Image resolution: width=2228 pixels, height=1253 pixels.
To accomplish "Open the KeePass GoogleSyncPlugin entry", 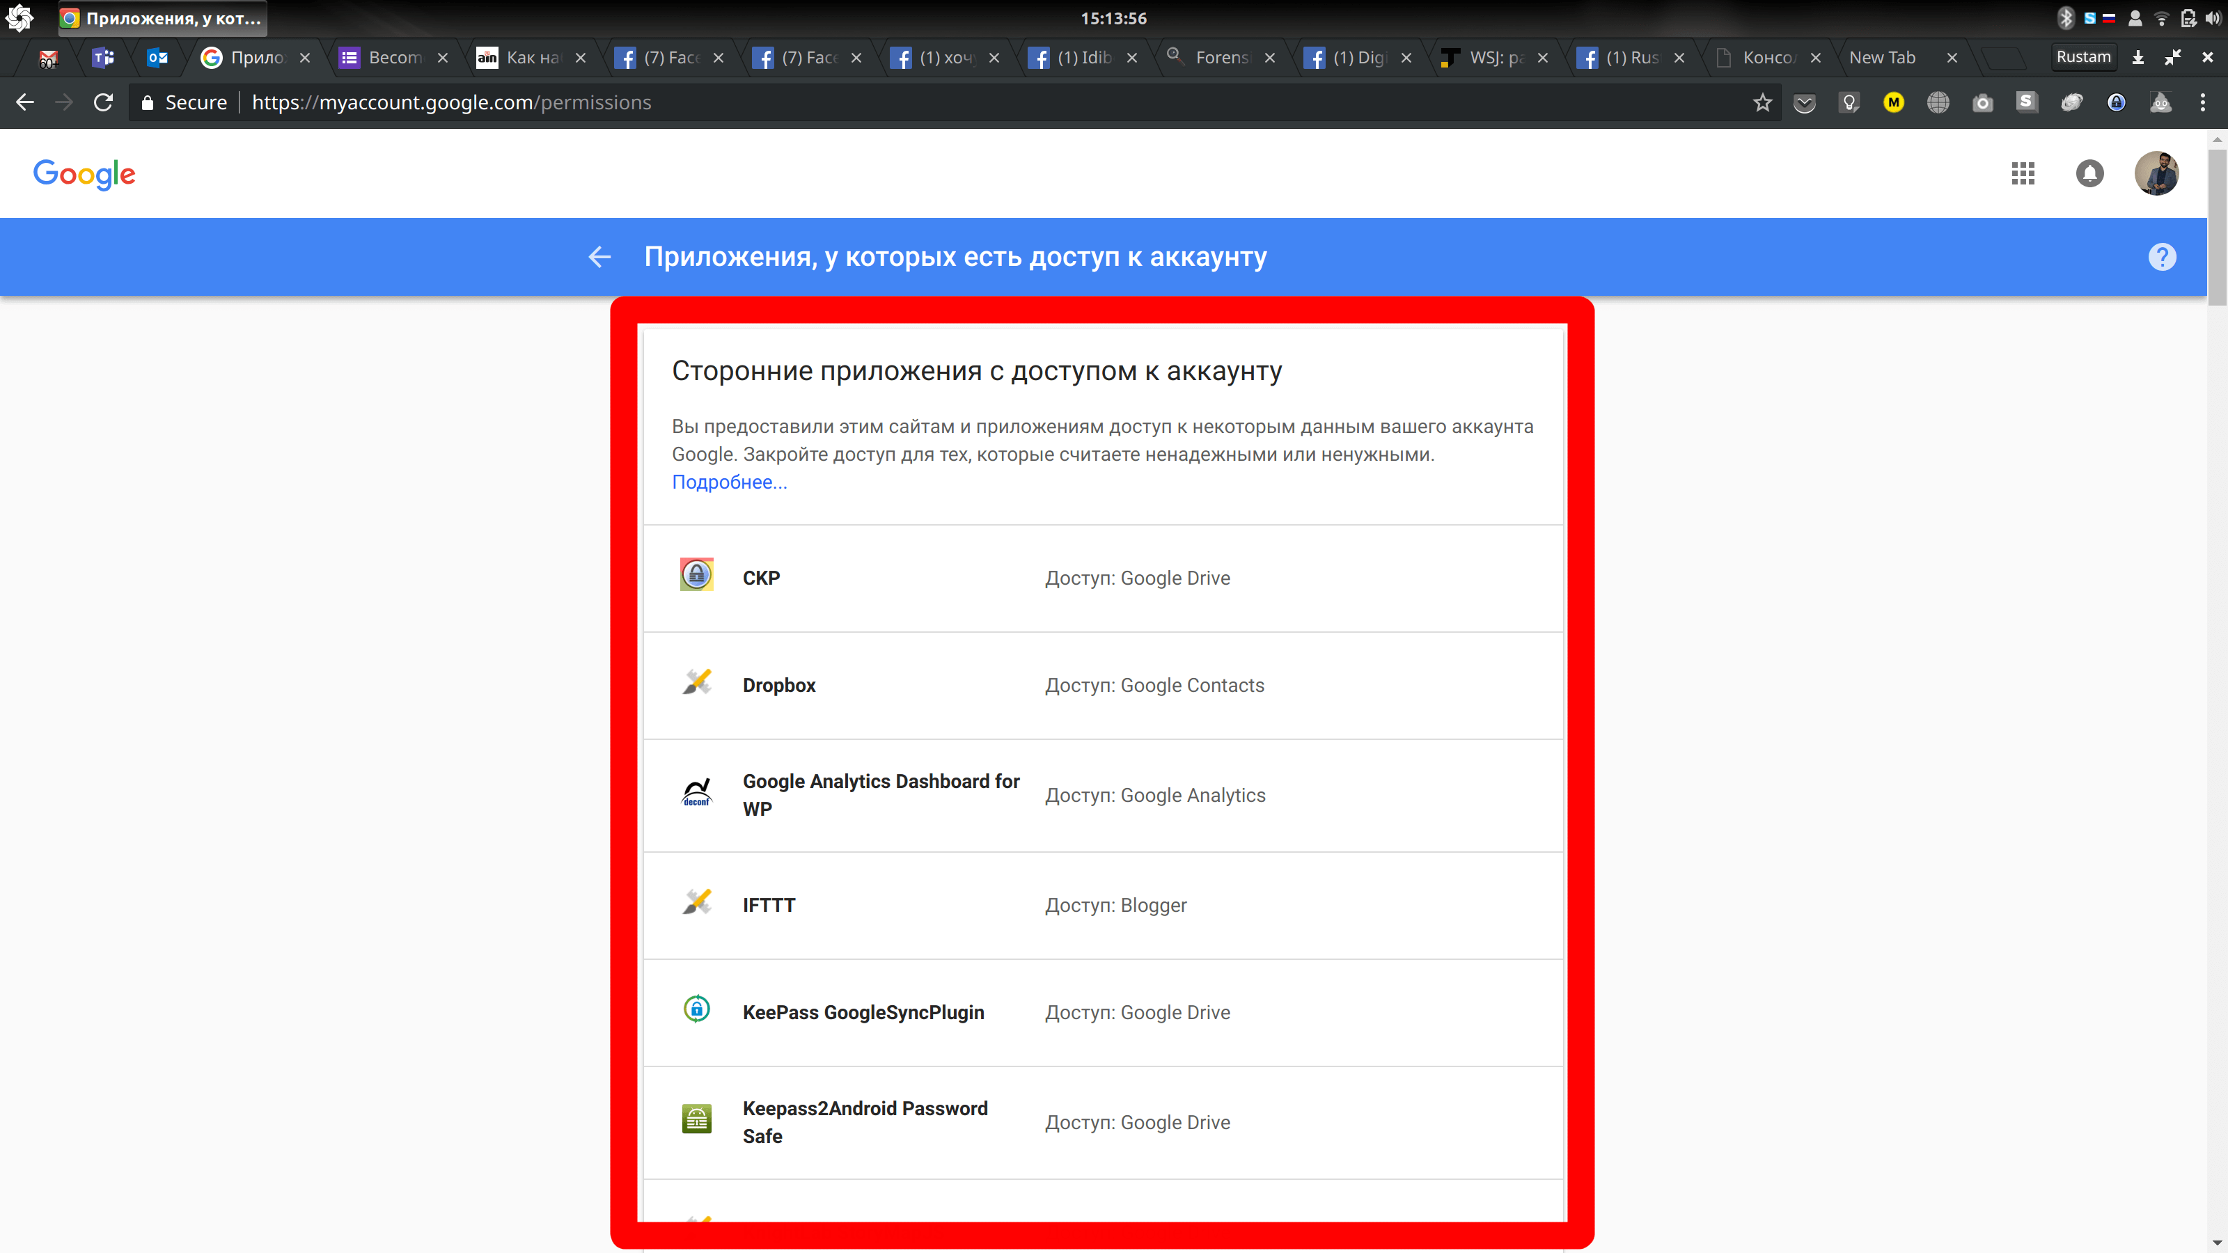I will click(x=1103, y=1013).
